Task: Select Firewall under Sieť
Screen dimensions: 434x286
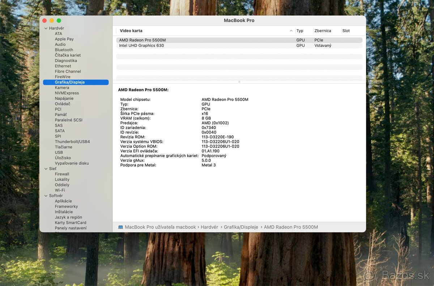Action: [x=62, y=174]
